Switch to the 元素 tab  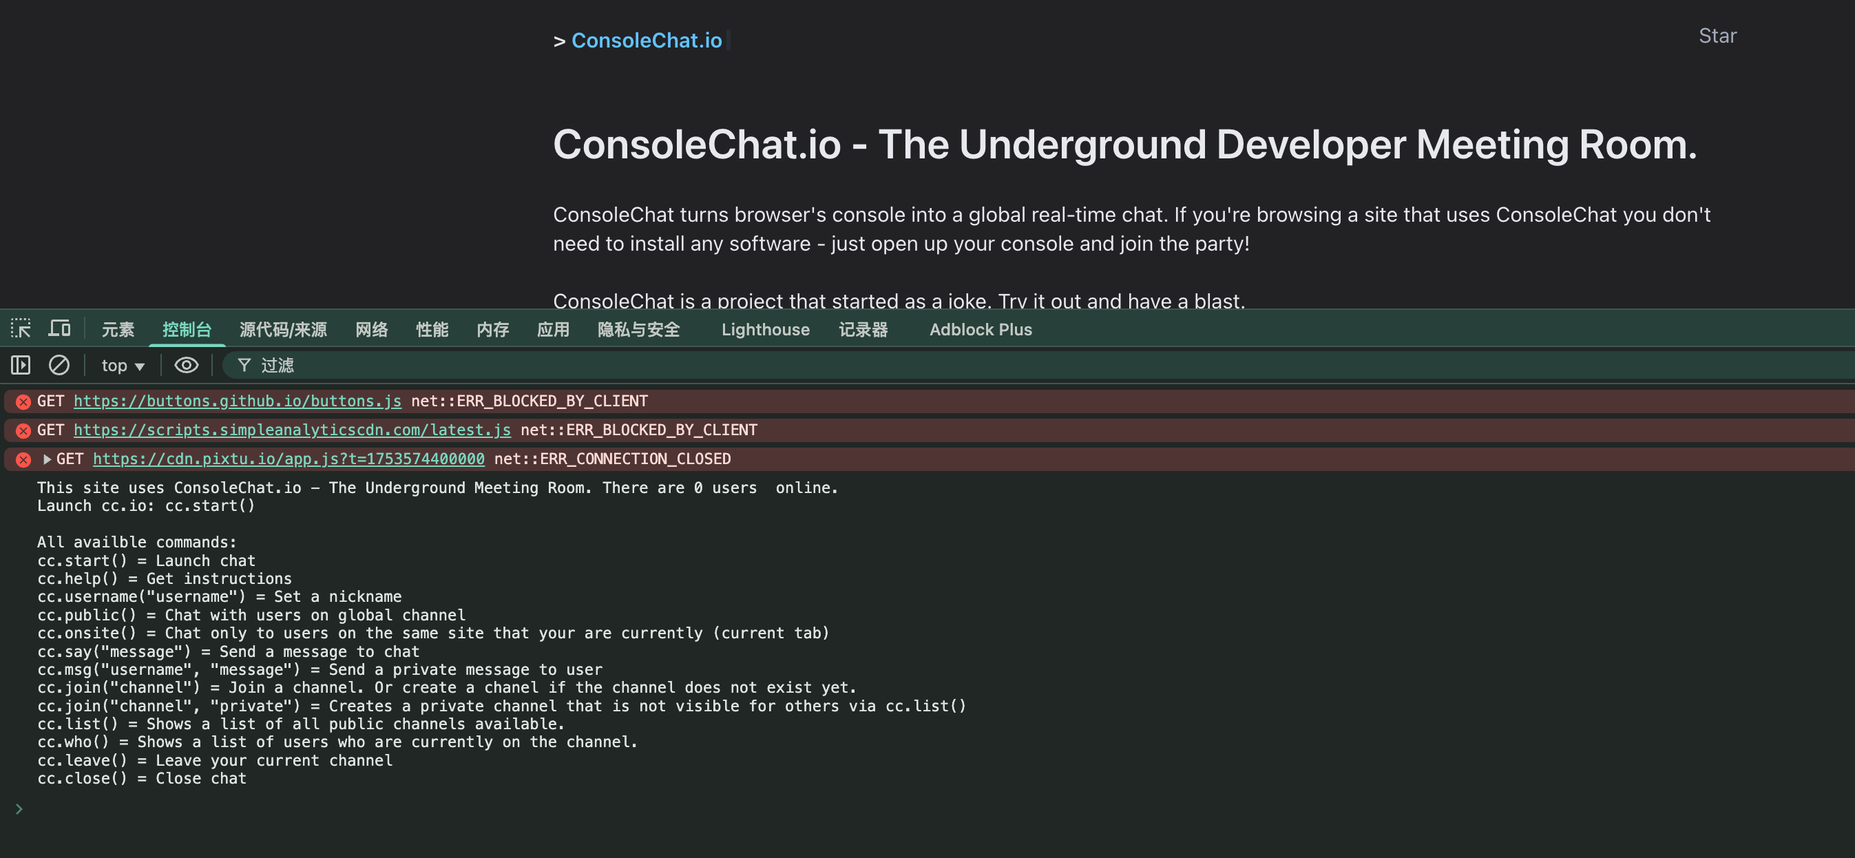[118, 329]
